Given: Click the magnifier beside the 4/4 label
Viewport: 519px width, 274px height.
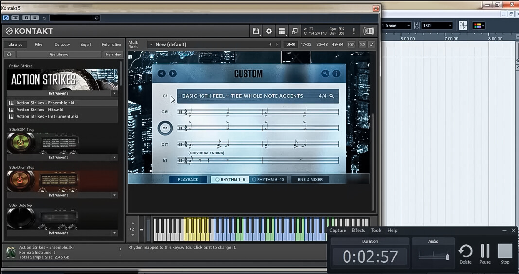Looking at the screenshot, I should coord(331,96).
